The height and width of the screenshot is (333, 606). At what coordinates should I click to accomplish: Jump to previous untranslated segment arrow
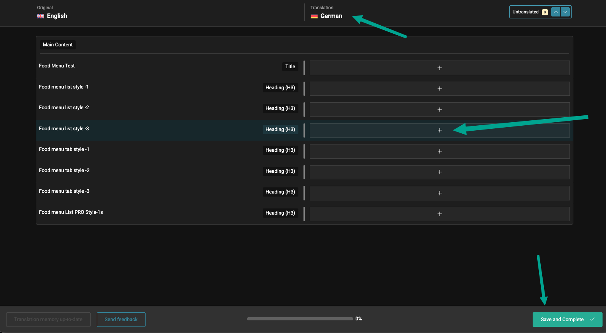(x=555, y=12)
